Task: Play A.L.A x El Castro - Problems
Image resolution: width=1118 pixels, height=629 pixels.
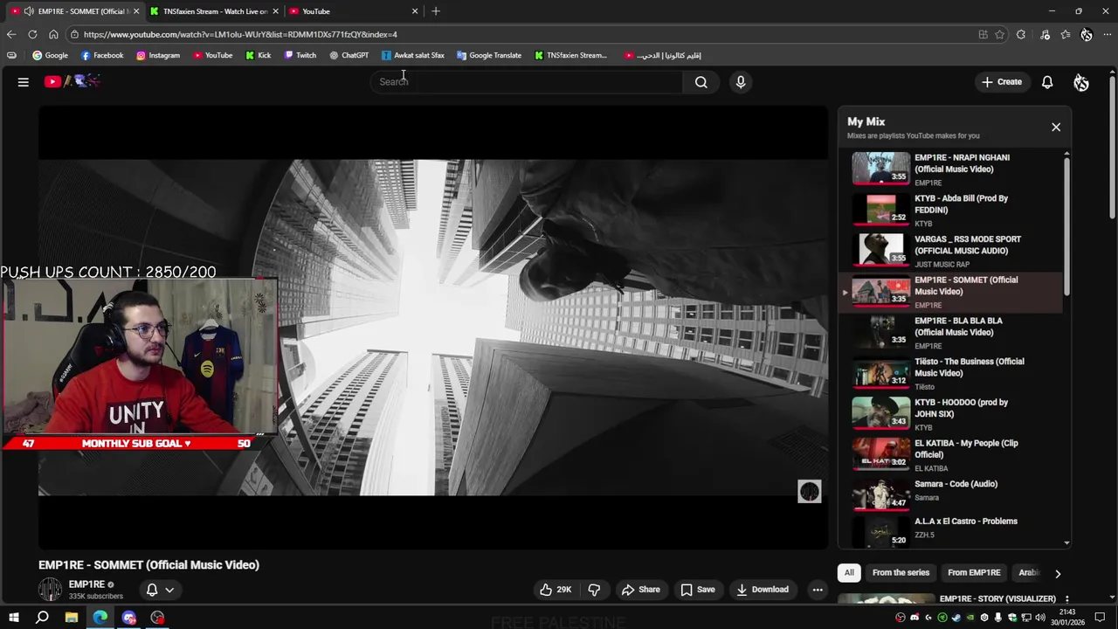Action: pos(951,532)
